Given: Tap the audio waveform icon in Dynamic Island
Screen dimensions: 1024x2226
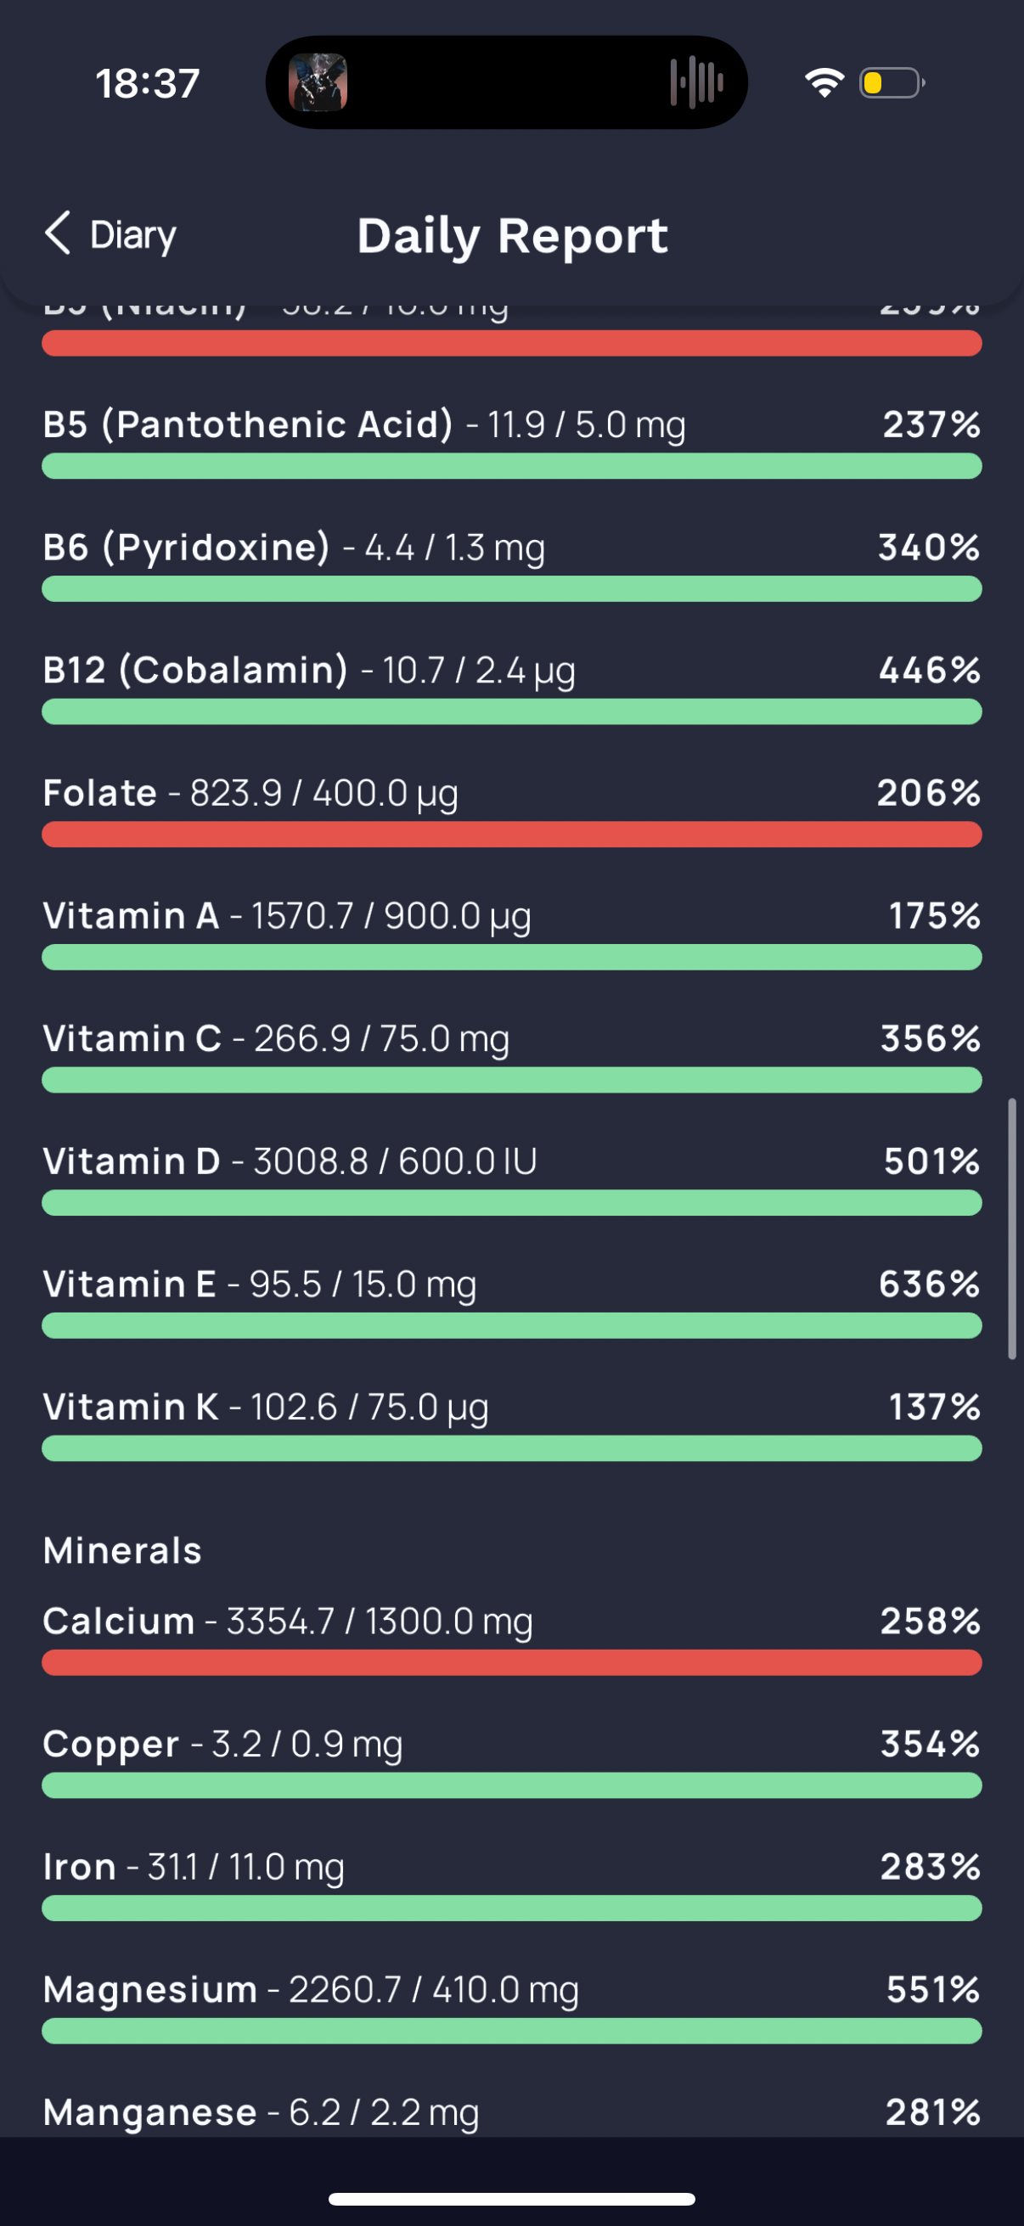Looking at the screenshot, I should tap(696, 83).
